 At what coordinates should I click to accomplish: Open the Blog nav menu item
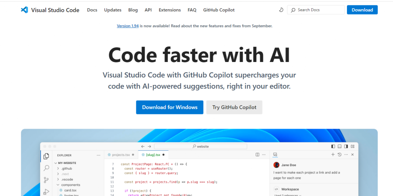point(133,10)
